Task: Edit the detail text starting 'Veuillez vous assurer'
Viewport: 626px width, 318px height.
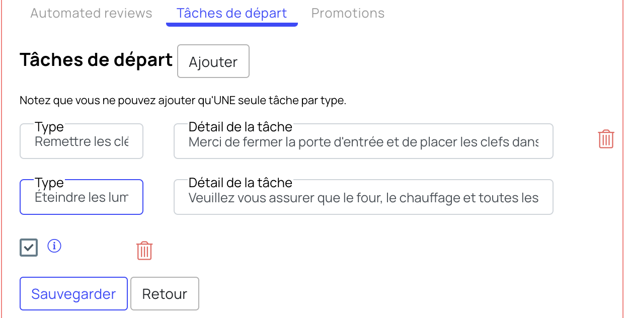Action: (x=363, y=197)
